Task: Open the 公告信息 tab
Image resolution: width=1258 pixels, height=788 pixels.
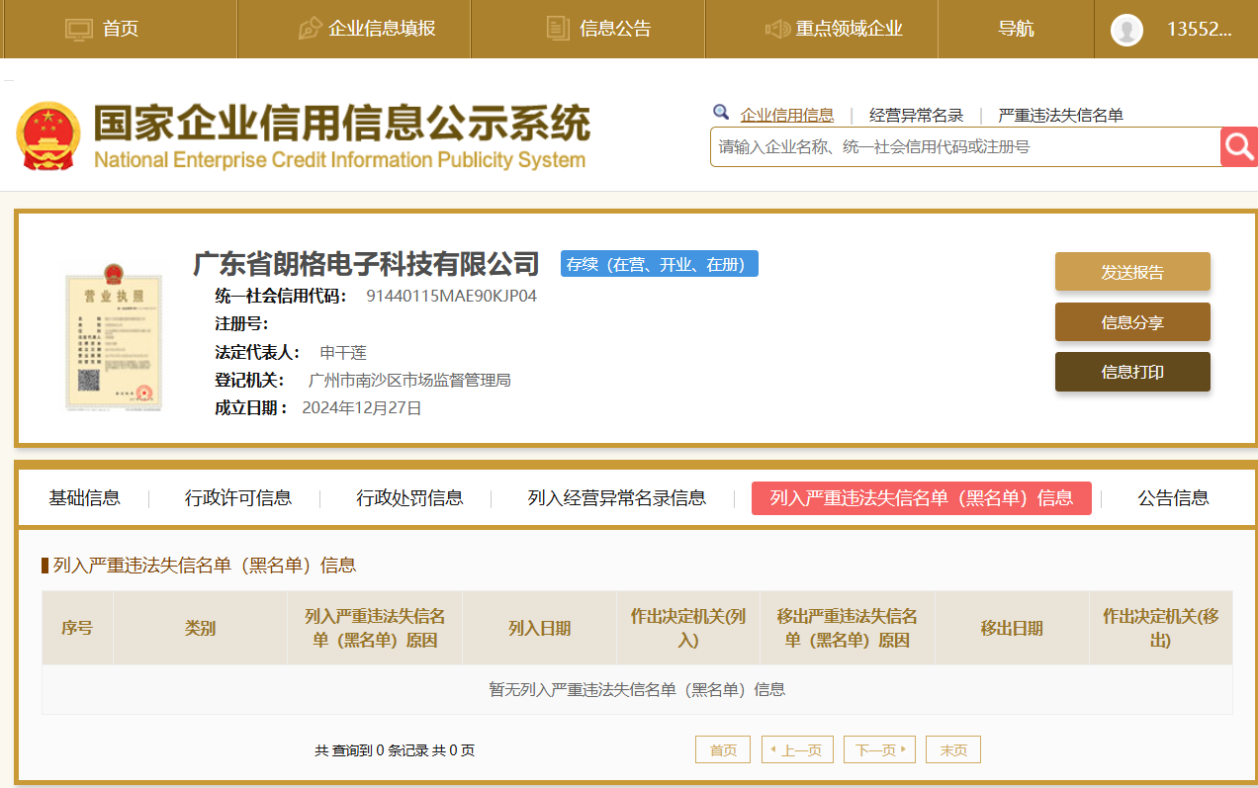Action: [x=1173, y=498]
